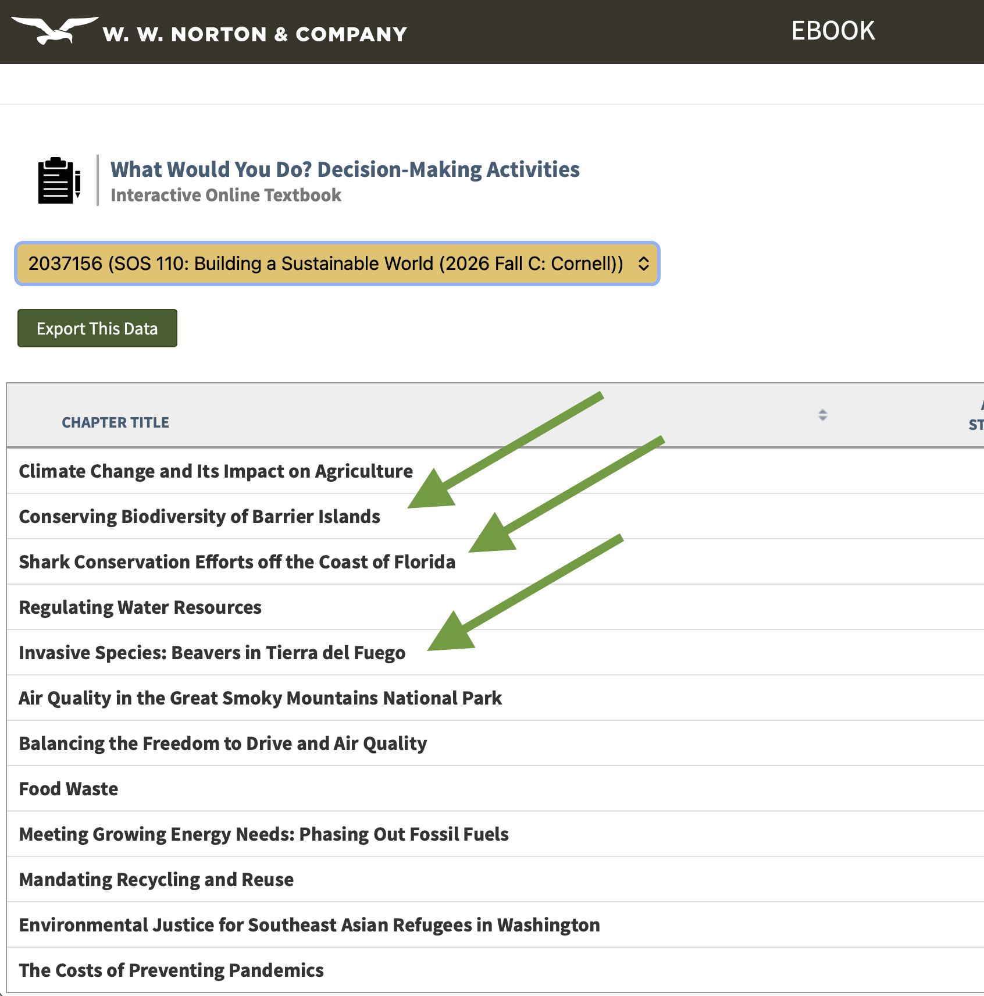Click the clipboard activity icon
984x996 pixels.
[x=59, y=180]
